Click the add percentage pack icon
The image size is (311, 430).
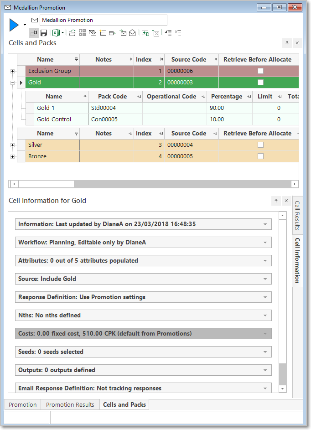click(x=156, y=33)
